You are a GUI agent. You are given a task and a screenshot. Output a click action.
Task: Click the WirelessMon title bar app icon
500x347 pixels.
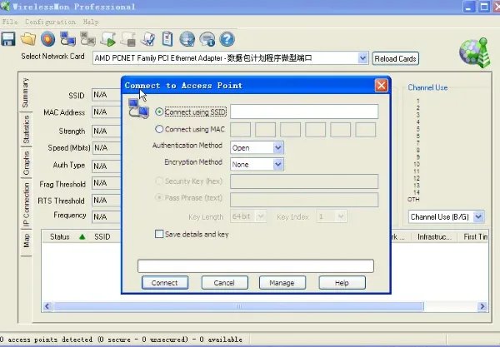(x=5, y=7)
